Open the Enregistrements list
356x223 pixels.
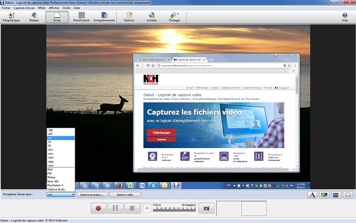pos(104,17)
